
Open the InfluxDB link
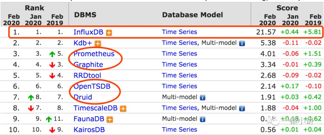[89, 32]
